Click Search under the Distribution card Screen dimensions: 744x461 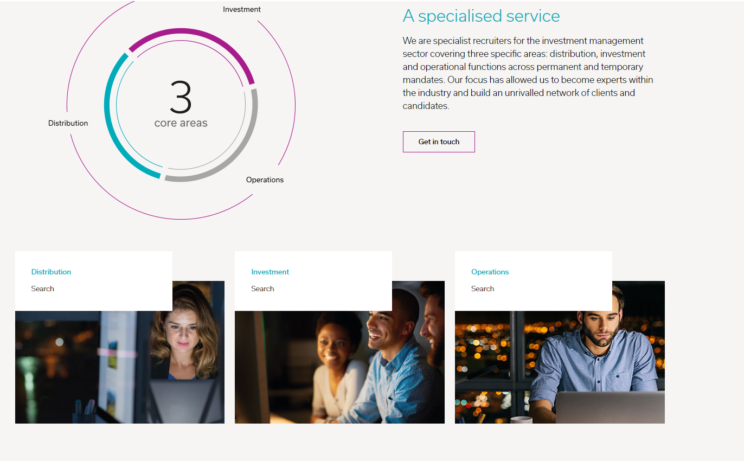42,289
